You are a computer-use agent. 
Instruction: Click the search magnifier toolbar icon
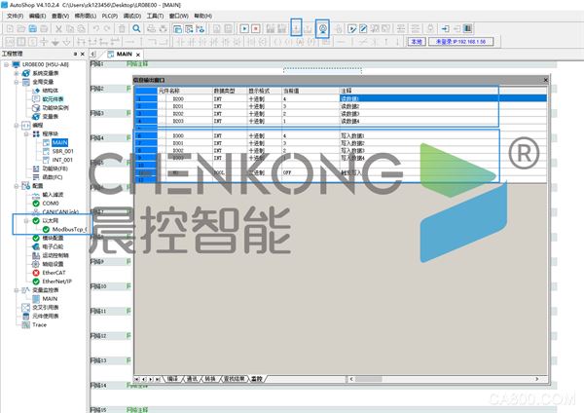[x=137, y=29]
